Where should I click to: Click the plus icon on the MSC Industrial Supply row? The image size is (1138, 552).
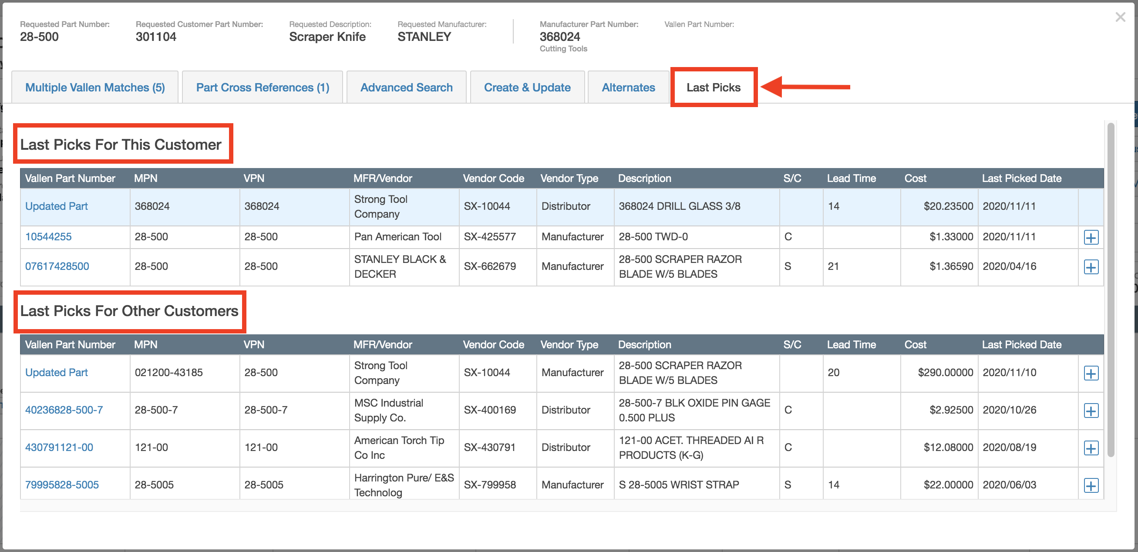click(x=1091, y=411)
